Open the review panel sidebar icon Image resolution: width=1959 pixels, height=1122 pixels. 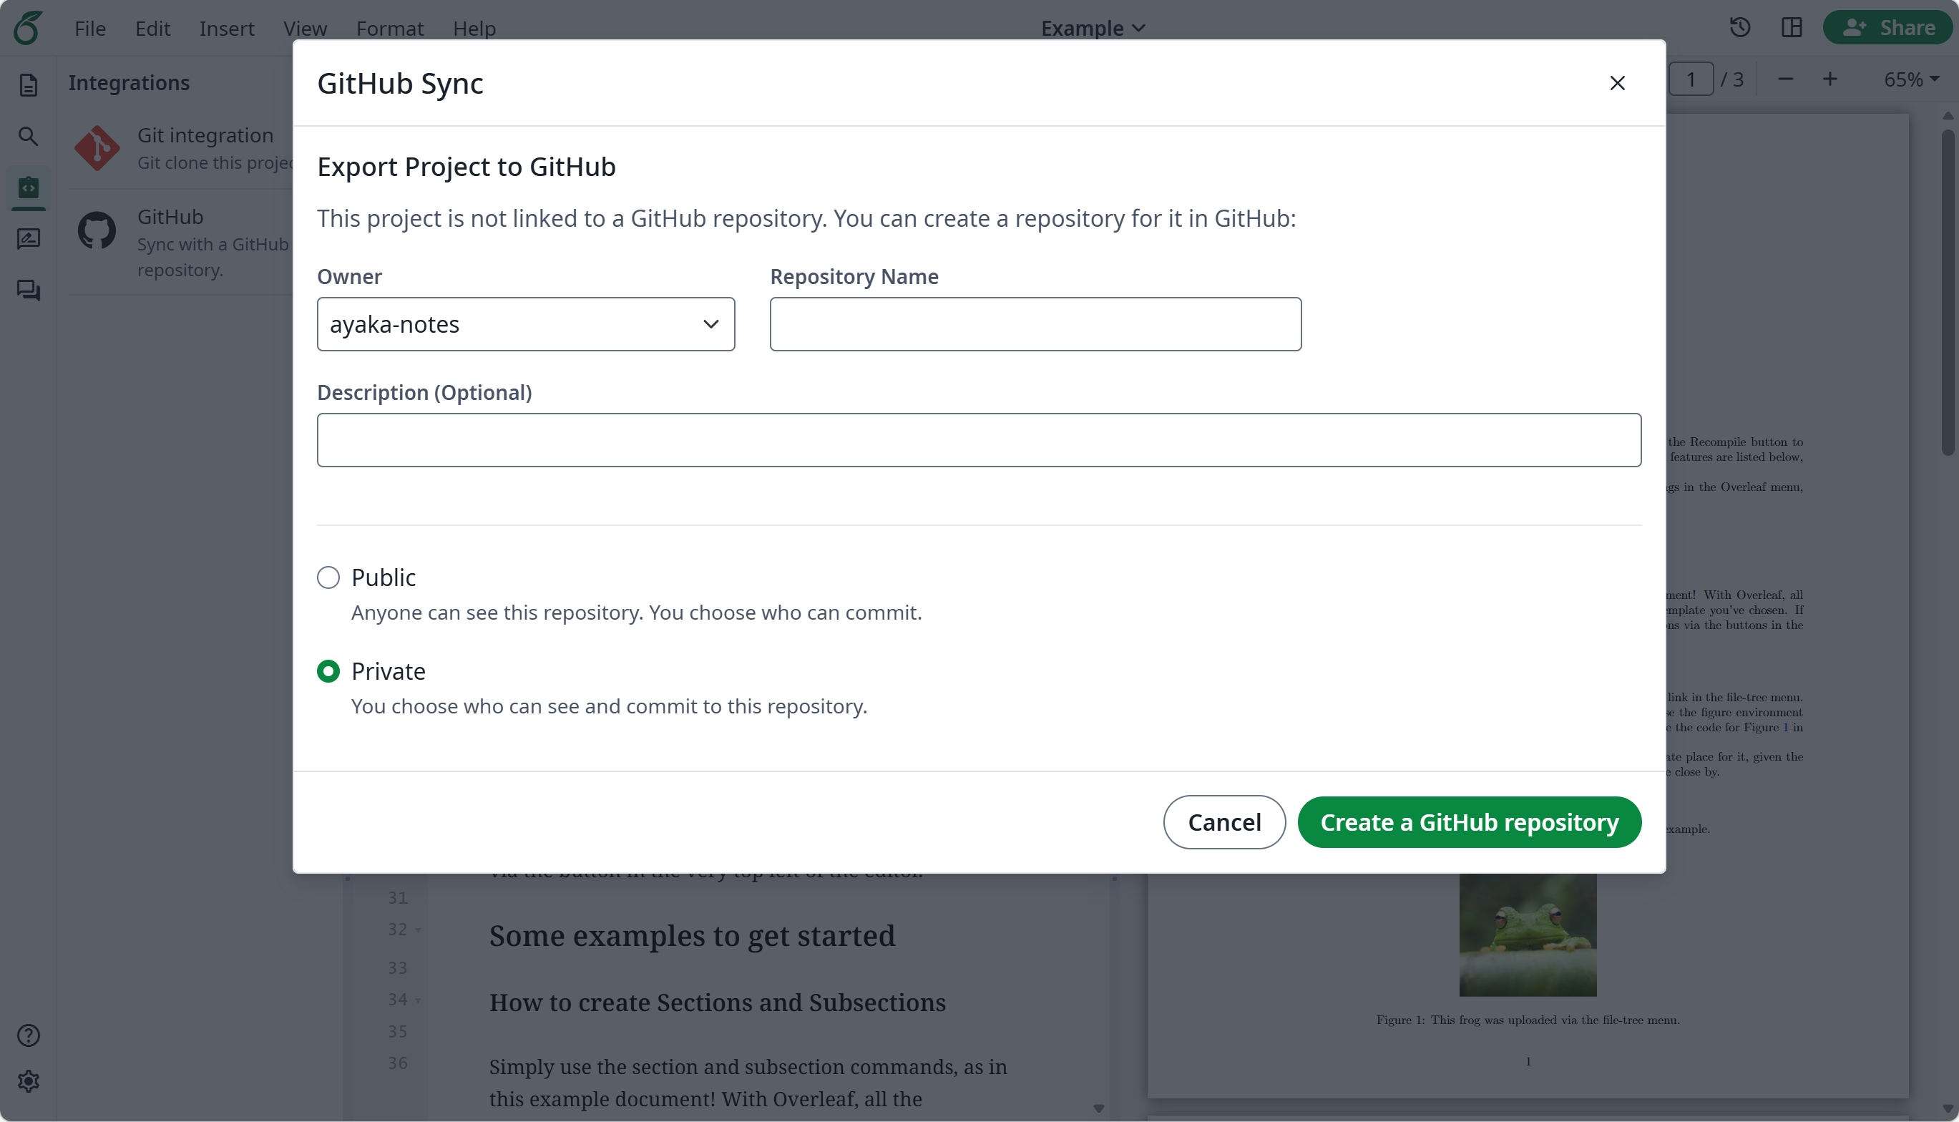29,239
